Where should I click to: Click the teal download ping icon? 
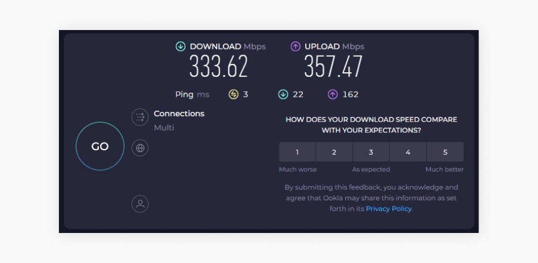[283, 95]
